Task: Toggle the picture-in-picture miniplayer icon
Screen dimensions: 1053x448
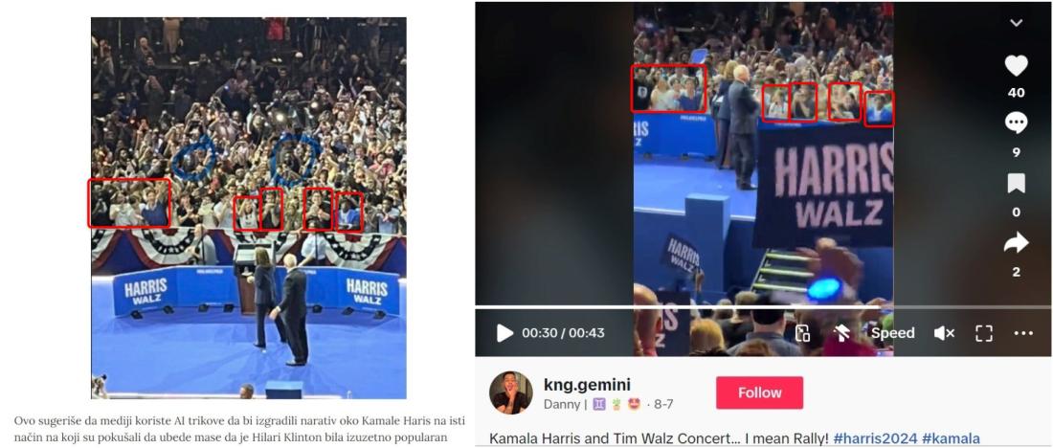Action: pos(802,333)
